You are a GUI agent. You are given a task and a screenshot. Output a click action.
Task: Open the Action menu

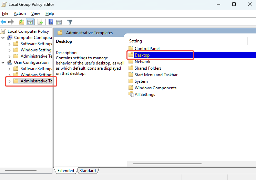[20, 13]
